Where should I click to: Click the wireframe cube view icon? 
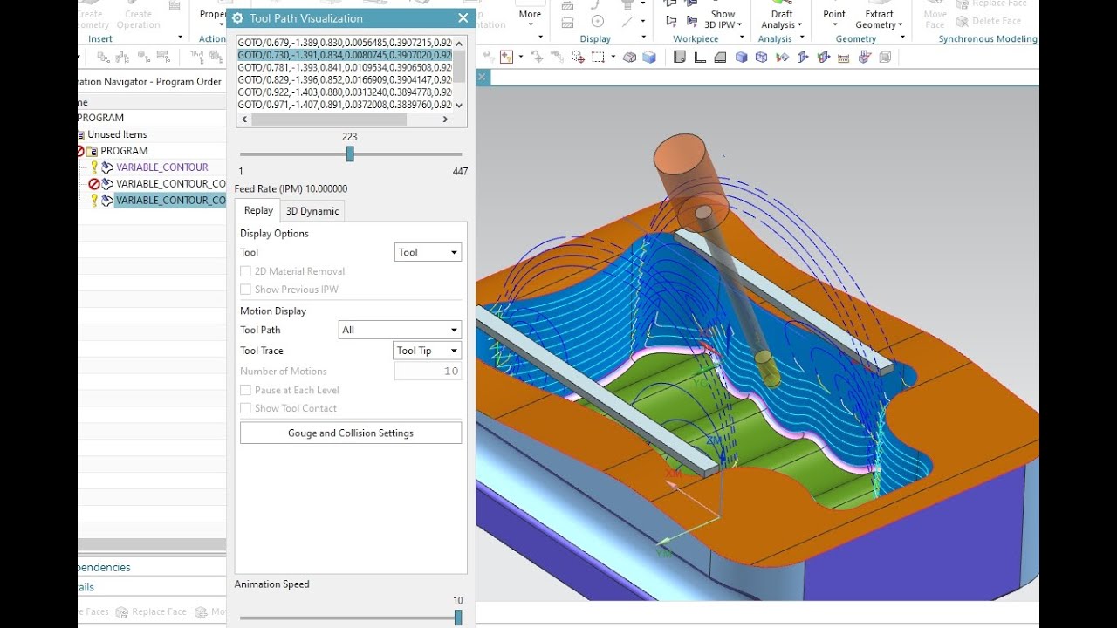point(762,57)
